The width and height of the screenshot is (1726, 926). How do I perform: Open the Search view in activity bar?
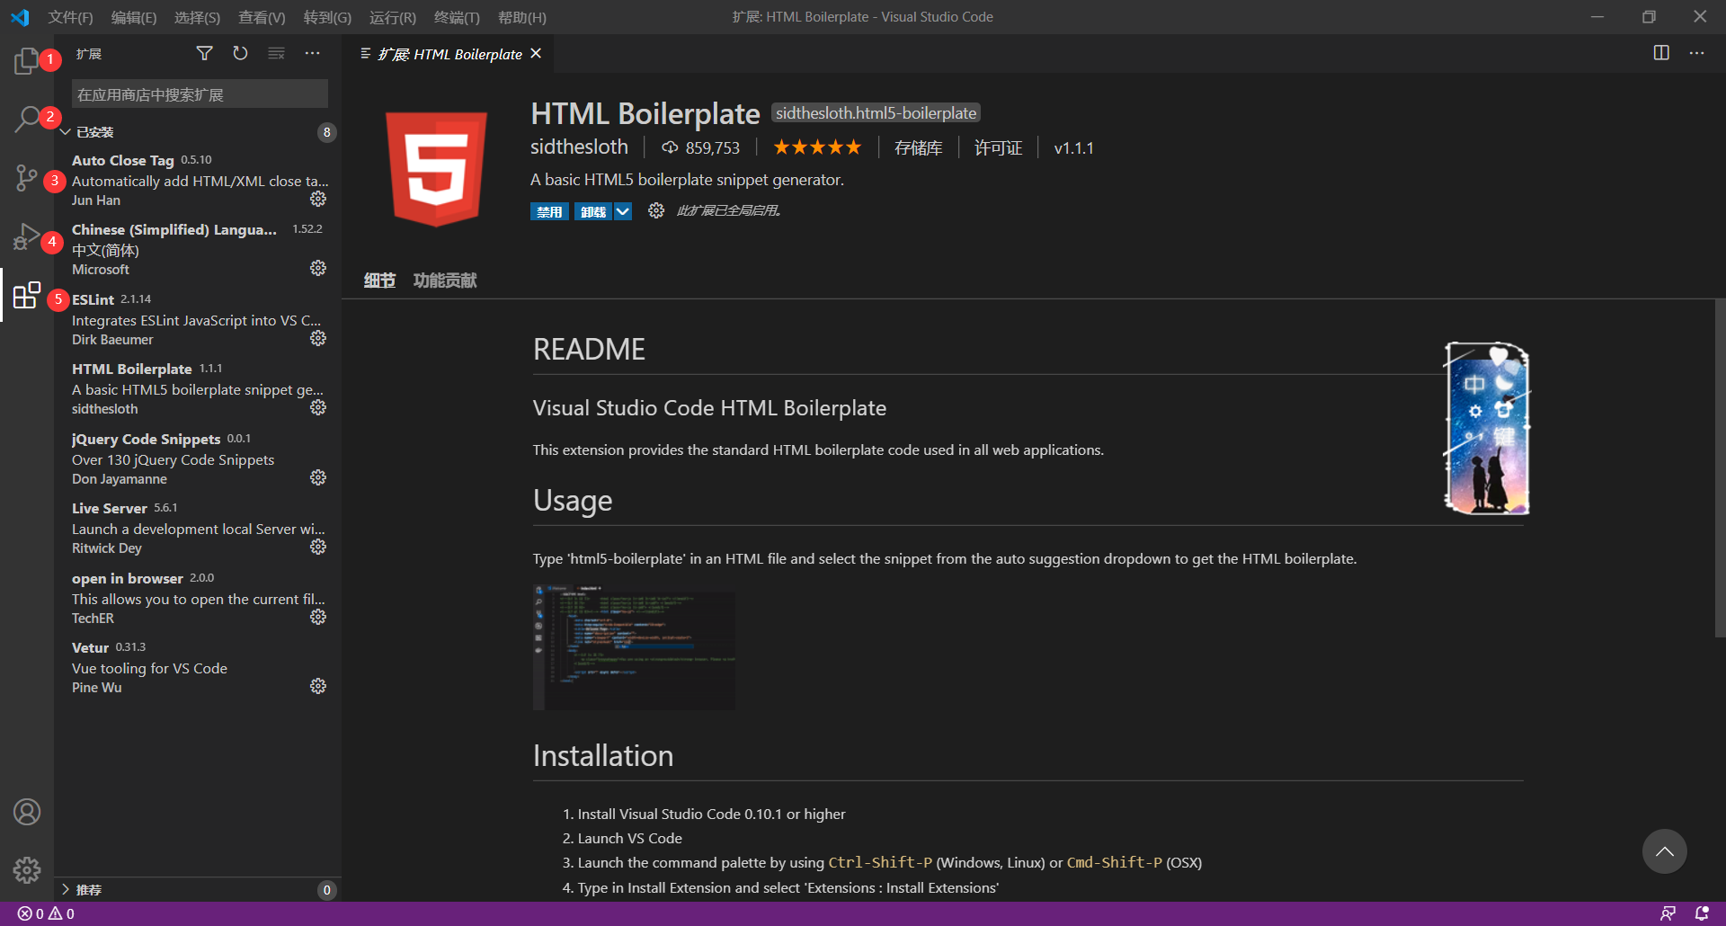[27, 119]
